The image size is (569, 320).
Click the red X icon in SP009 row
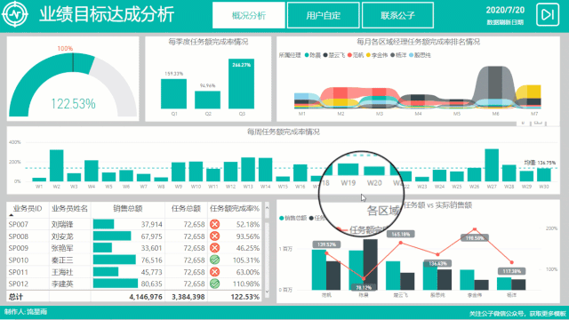[x=215, y=248]
